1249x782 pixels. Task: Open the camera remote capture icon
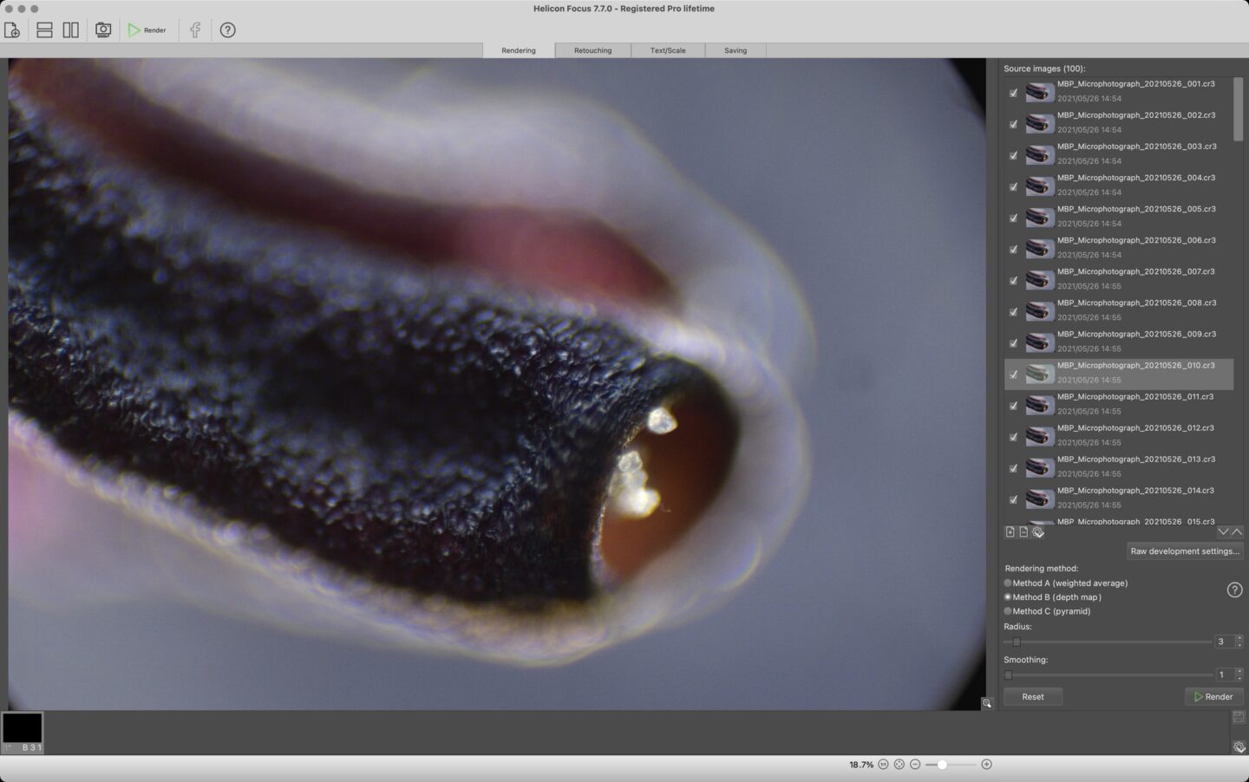tap(103, 30)
